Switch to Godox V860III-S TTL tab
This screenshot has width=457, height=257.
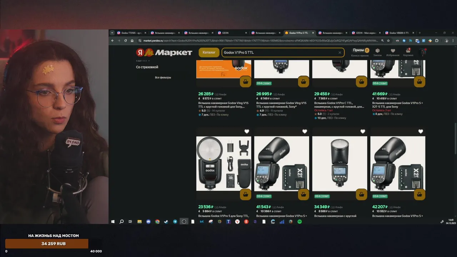(x=399, y=33)
